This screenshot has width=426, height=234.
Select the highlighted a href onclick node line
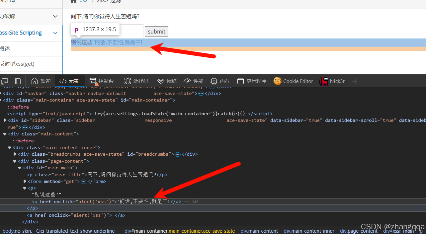pos(213,201)
